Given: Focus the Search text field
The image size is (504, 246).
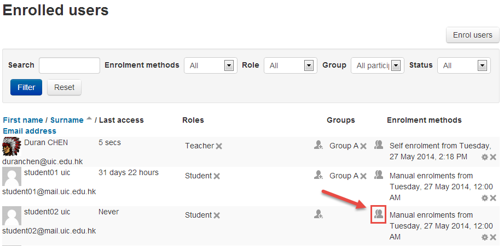Looking at the screenshot, I should click(x=69, y=65).
